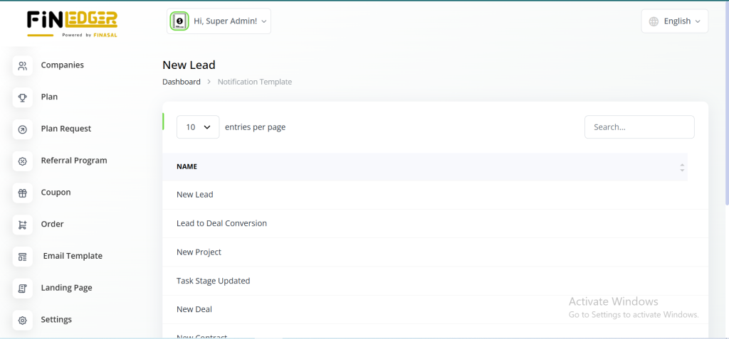Go to Dashboard via breadcrumb link

coord(182,82)
